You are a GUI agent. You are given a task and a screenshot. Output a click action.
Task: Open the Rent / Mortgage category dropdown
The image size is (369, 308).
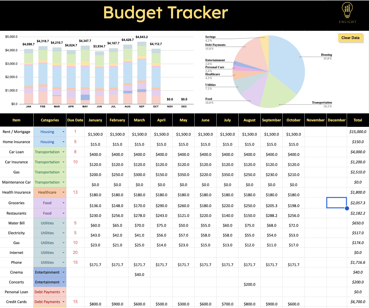pyautogui.click(x=63, y=132)
